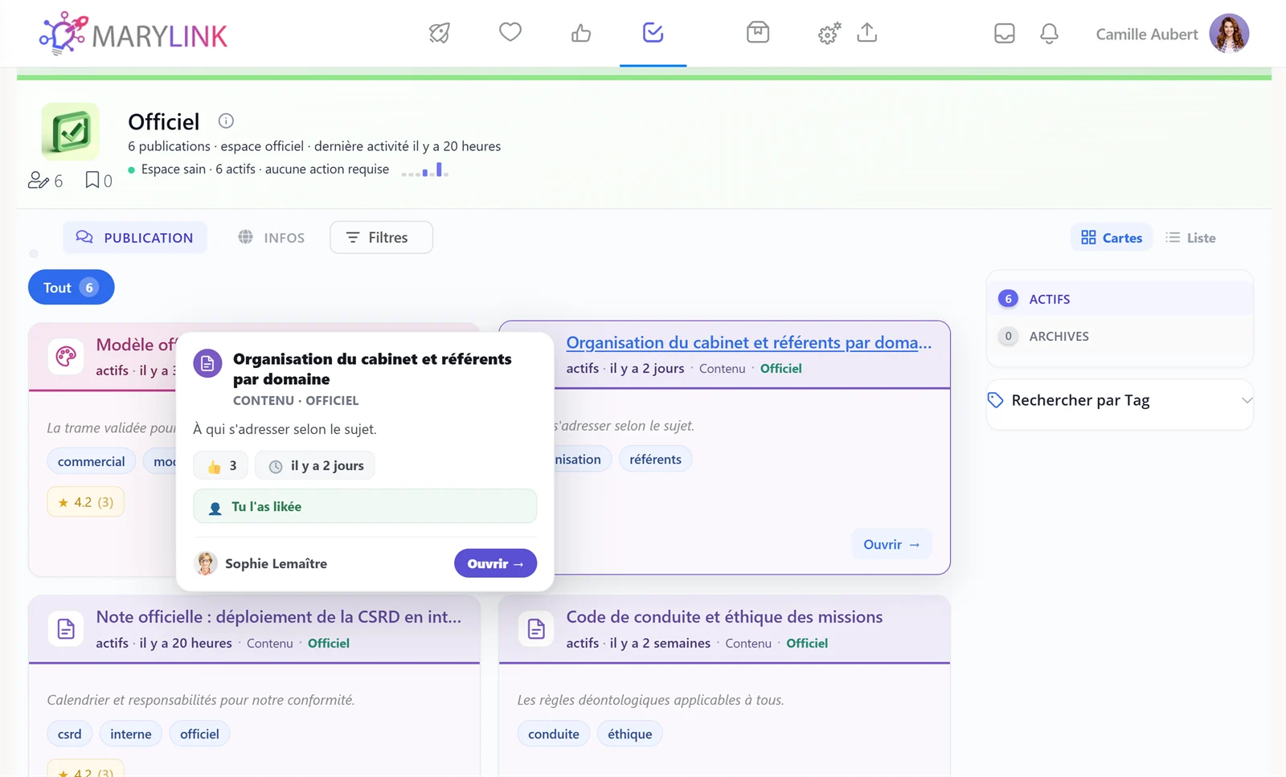Click the Officiel space heading
The height and width of the screenshot is (777, 1286).
(164, 121)
